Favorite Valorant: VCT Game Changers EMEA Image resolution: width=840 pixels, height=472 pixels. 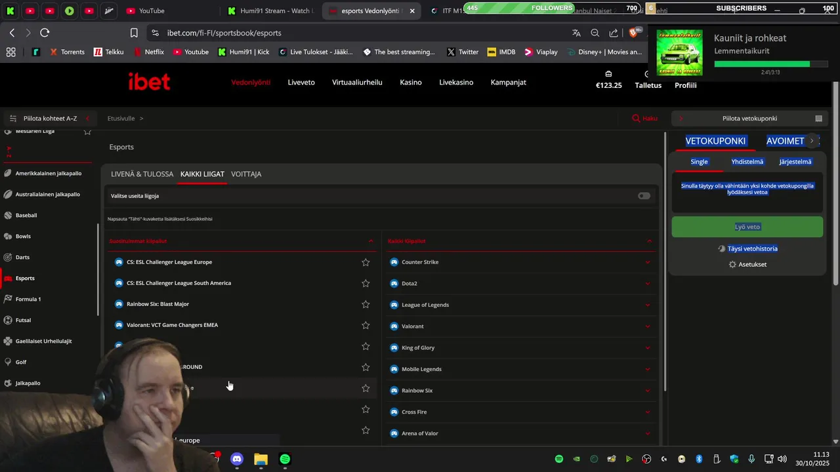366,325
